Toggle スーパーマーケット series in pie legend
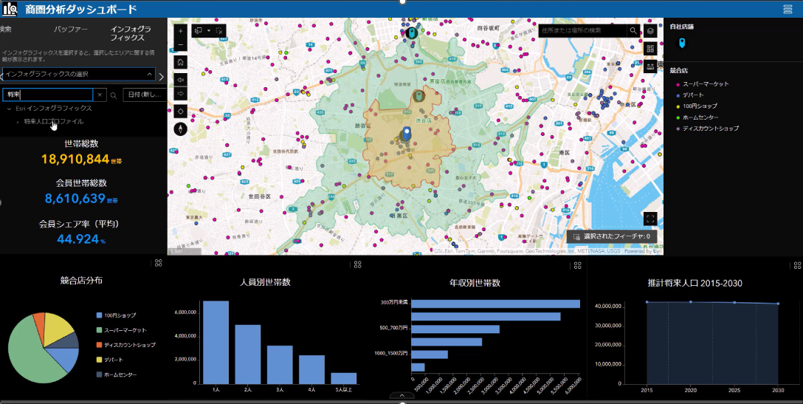 click(x=124, y=330)
